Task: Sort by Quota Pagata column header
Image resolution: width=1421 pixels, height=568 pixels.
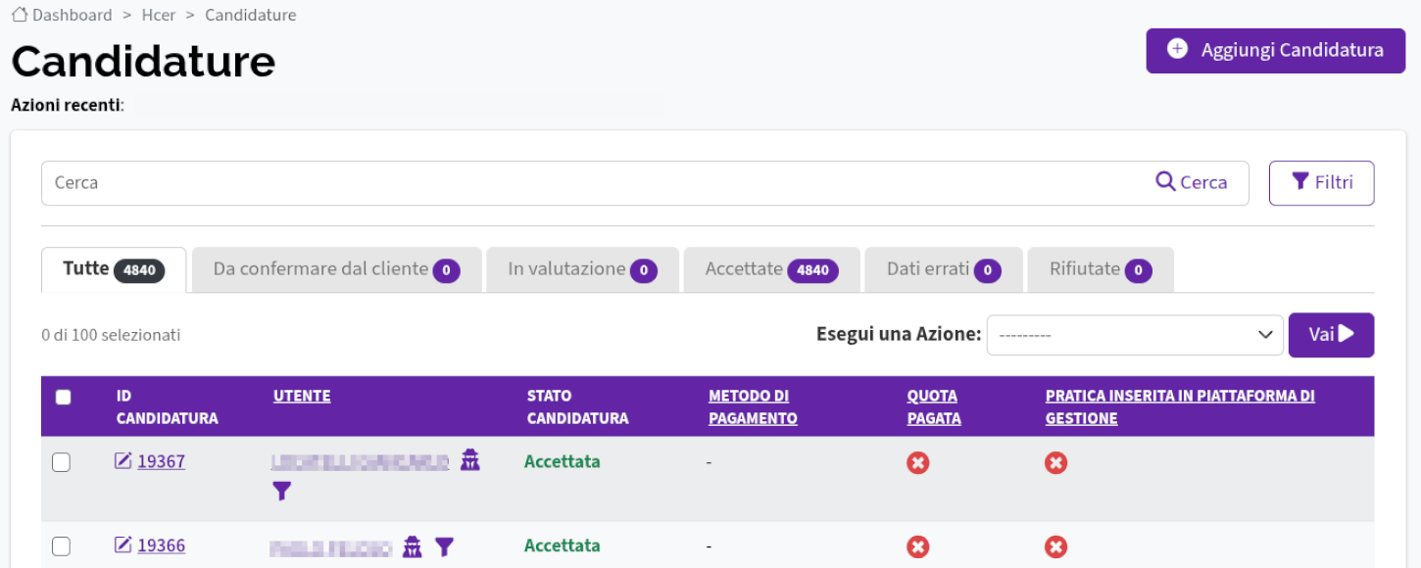Action: click(x=934, y=406)
